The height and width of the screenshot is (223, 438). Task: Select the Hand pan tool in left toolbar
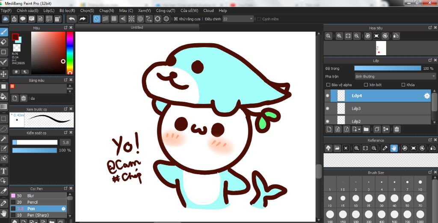pyautogui.click(x=3, y=213)
